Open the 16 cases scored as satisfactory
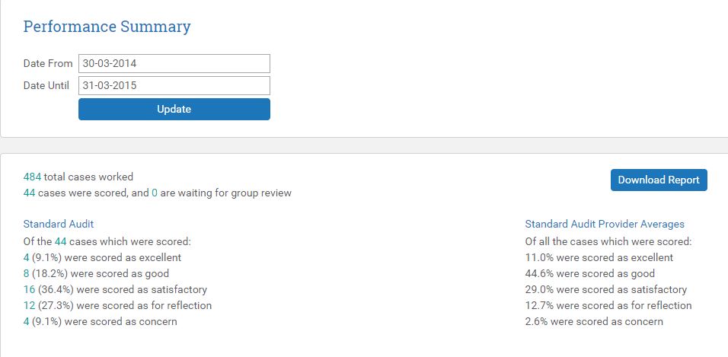The width and height of the screenshot is (728, 357). point(30,289)
